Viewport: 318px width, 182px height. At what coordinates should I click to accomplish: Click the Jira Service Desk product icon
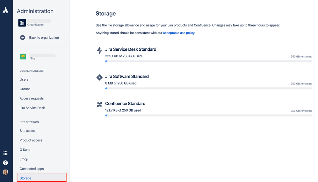[x=99, y=50]
